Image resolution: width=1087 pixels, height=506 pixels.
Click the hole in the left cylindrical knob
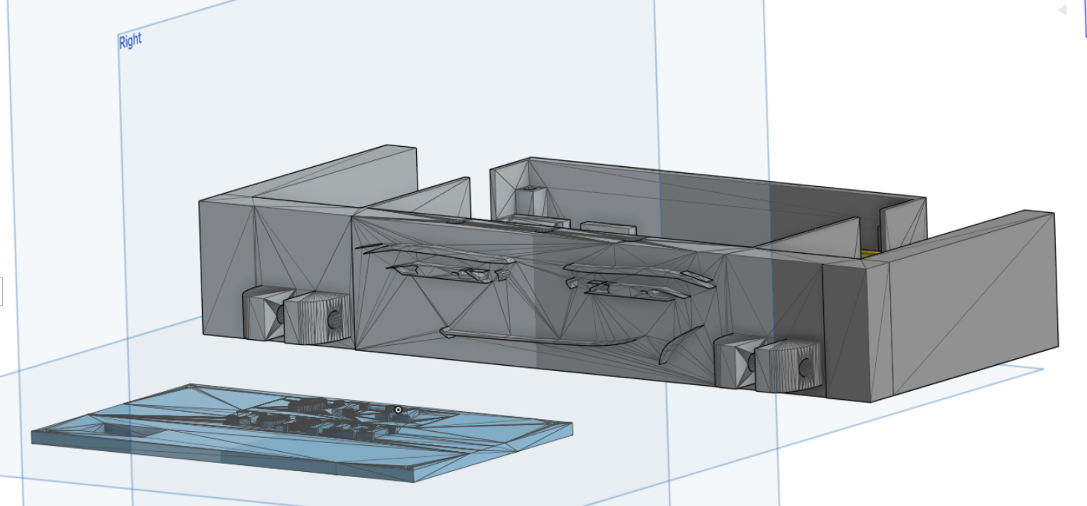335,320
